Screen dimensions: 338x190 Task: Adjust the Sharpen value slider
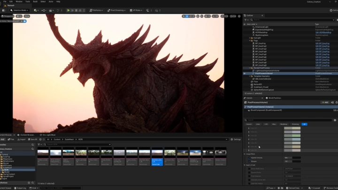point(292,161)
